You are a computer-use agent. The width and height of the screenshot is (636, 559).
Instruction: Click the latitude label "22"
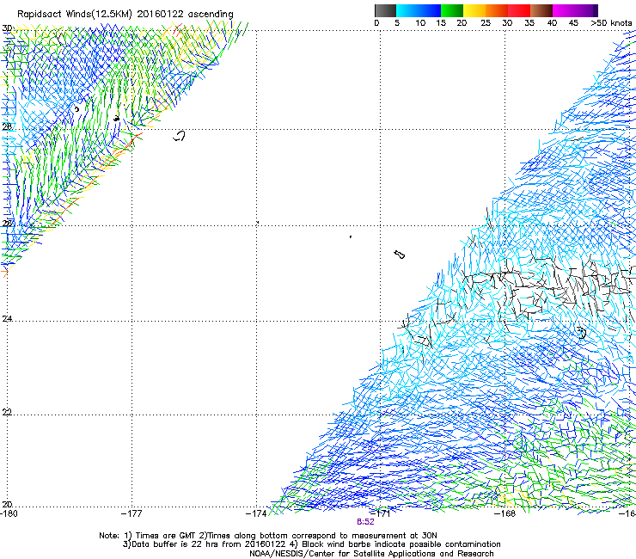[x=7, y=412]
